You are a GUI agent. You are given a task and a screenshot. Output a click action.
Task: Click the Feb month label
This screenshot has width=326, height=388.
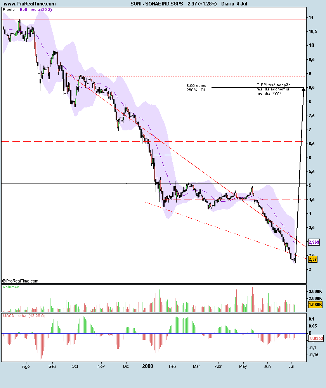pos(172,367)
